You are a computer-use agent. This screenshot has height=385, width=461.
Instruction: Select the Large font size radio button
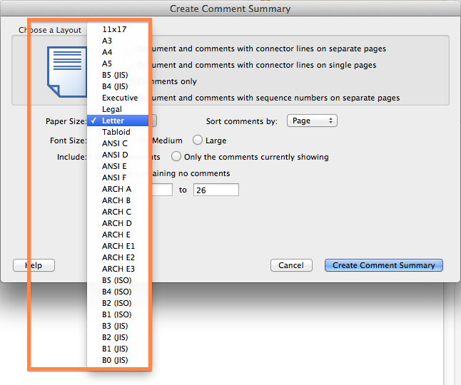point(198,140)
